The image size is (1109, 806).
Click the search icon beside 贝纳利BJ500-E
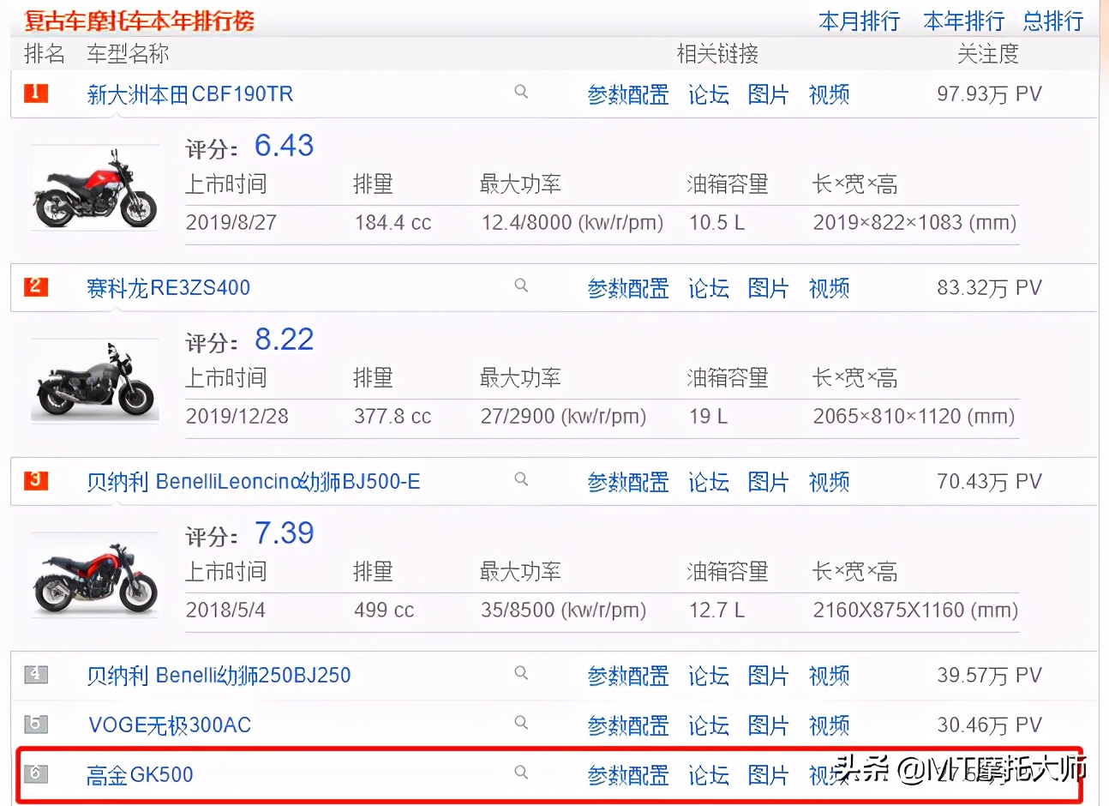coord(521,480)
